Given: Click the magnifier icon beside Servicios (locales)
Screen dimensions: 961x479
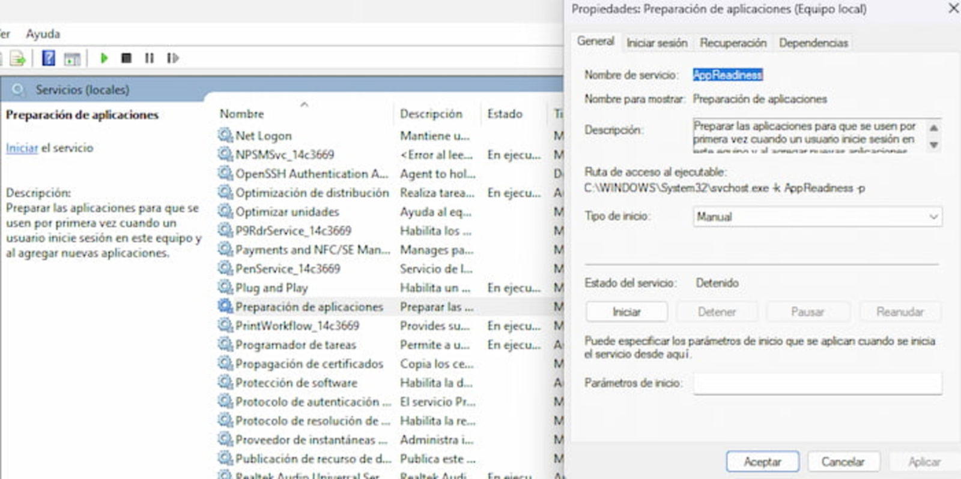Looking at the screenshot, I should point(18,89).
